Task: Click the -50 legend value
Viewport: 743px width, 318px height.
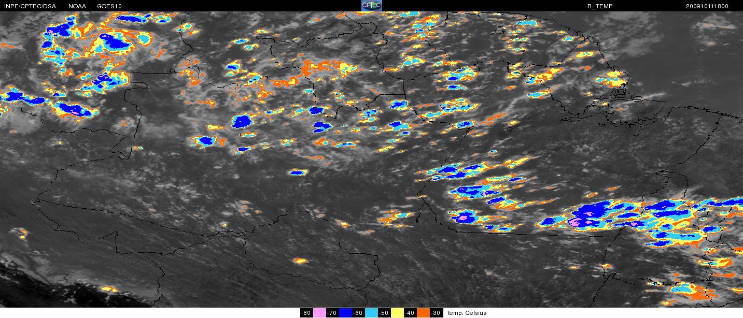Action: point(384,313)
